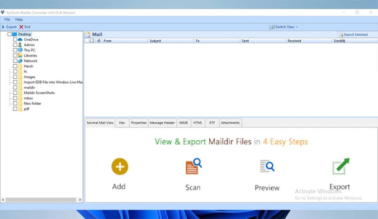Click the Preview magnifier icon
Screen dimensions: 378x219
pyautogui.click(x=267, y=166)
